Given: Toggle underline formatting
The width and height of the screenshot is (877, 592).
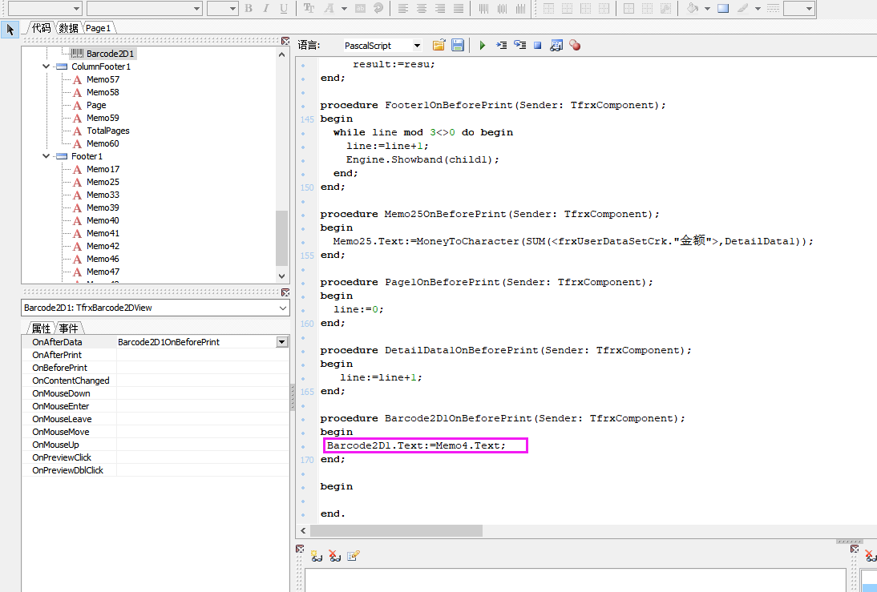Looking at the screenshot, I should pyautogui.click(x=284, y=8).
